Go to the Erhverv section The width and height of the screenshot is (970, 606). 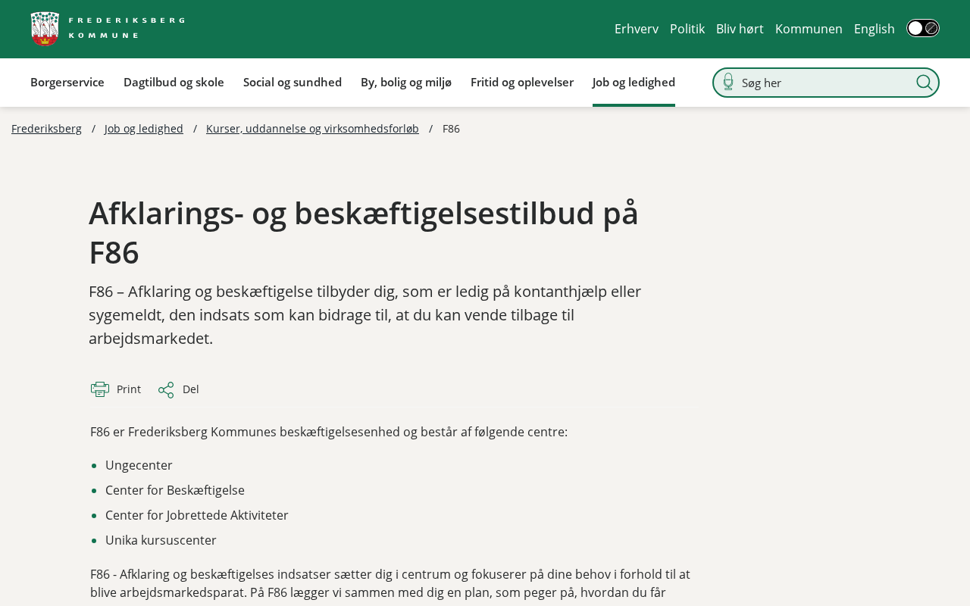pyautogui.click(x=637, y=29)
